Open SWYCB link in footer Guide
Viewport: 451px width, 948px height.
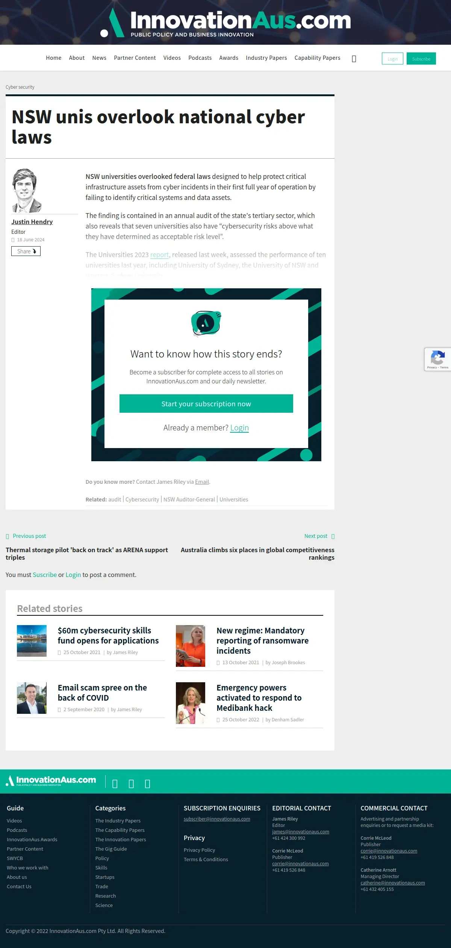pos(15,858)
